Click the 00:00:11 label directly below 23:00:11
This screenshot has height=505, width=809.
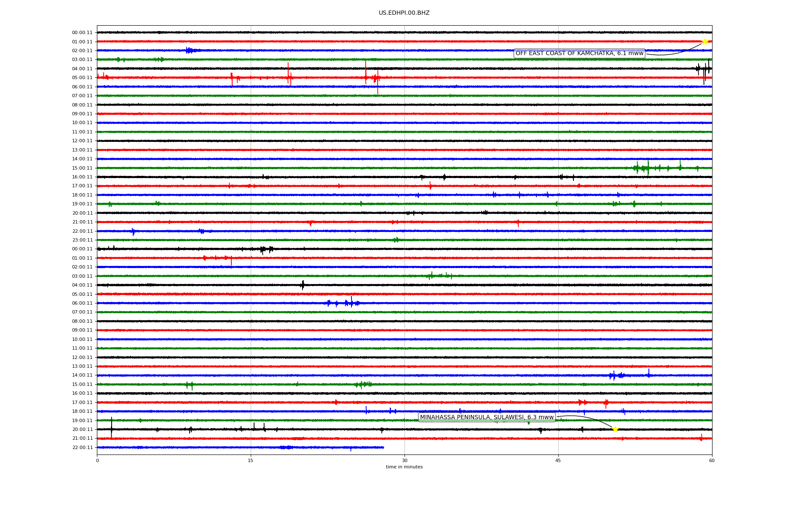tap(82, 249)
